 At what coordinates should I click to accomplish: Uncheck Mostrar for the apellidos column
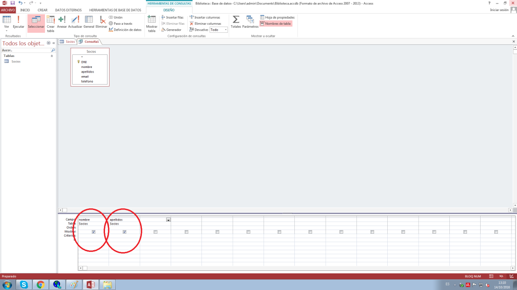click(x=124, y=232)
